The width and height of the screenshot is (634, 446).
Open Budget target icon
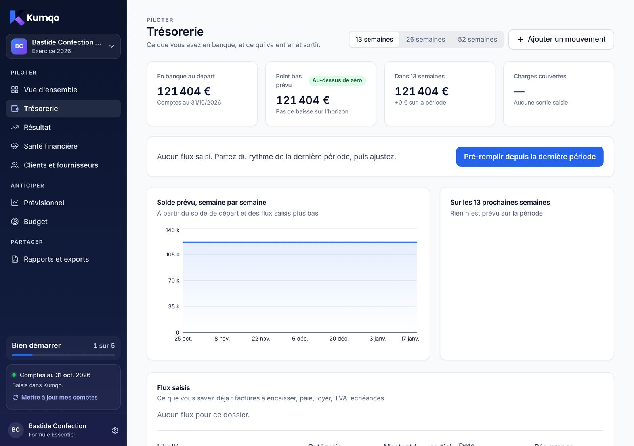(x=15, y=222)
